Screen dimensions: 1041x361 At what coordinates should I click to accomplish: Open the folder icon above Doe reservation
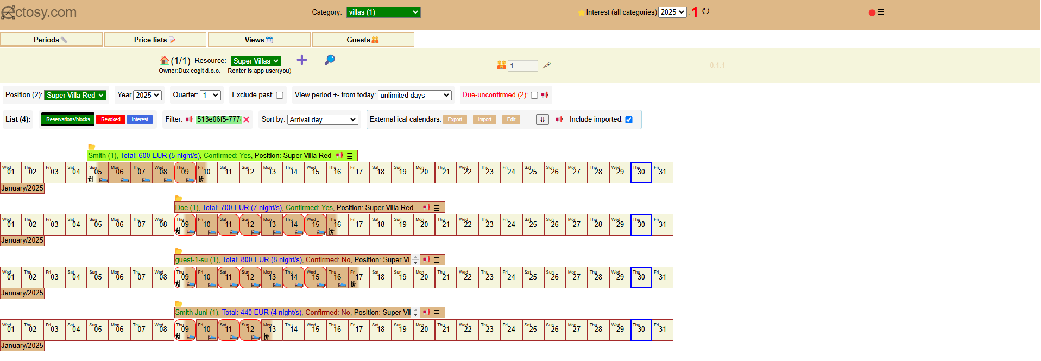(179, 199)
